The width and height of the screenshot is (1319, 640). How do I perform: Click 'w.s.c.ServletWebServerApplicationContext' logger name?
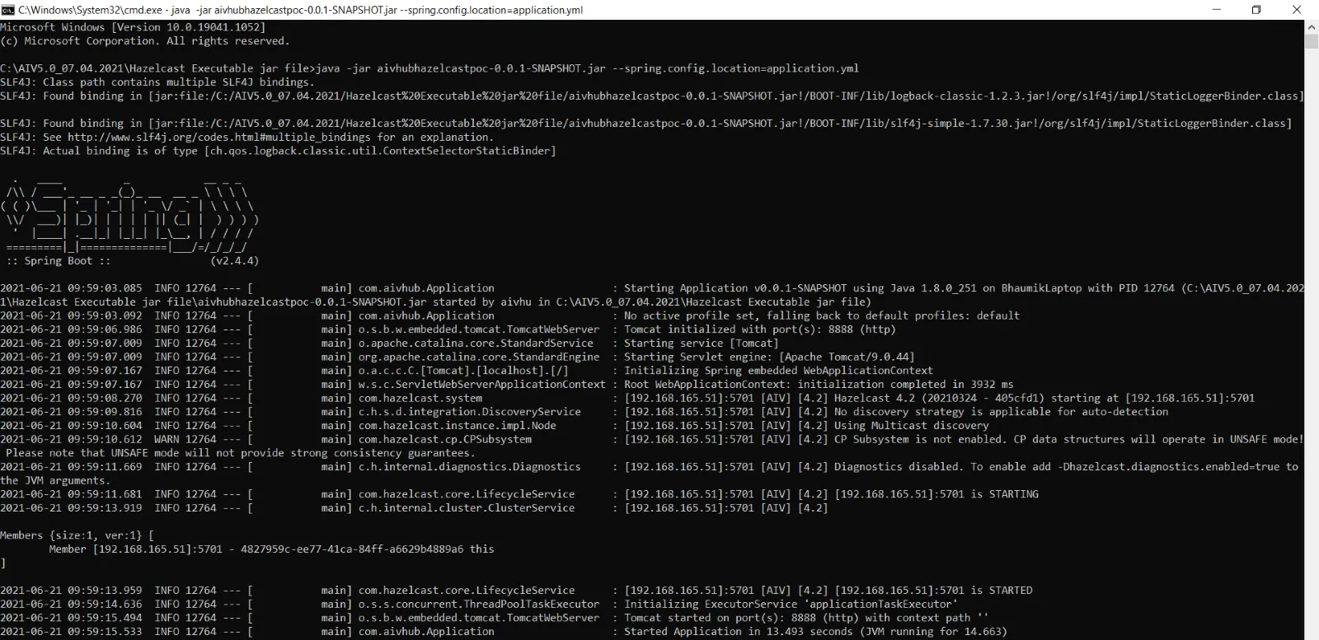[481, 385]
